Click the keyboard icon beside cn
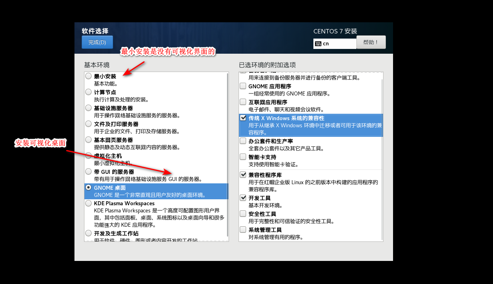Screen dimensions: 493x284 318,44
